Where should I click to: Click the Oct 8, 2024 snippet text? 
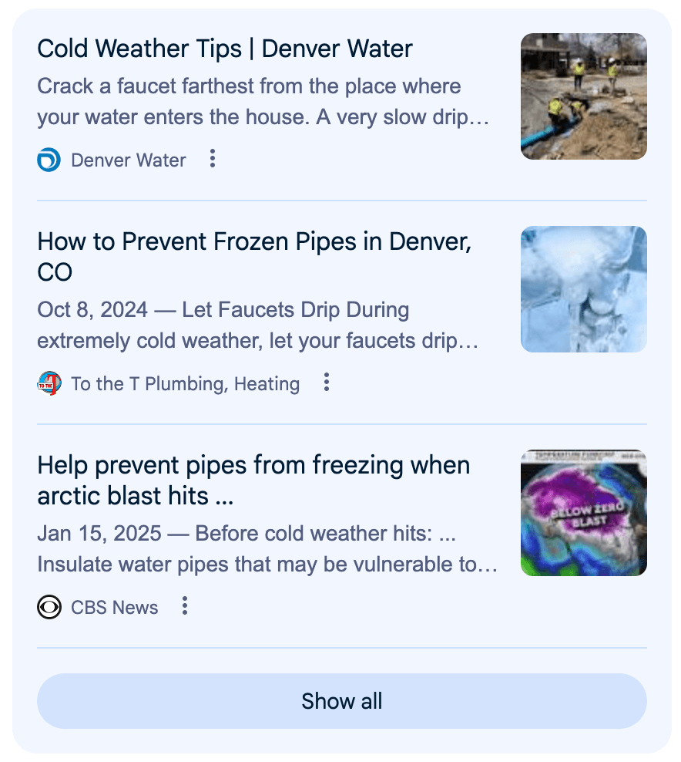pyautogui.click(x=258, y=325)
